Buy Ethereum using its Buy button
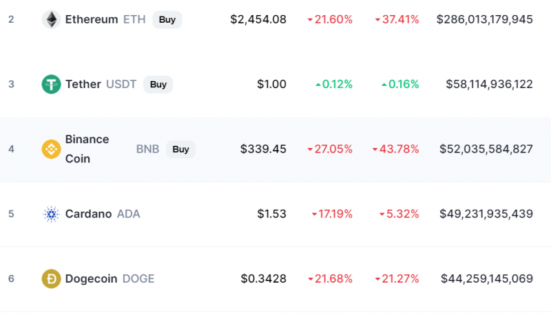Screen dimensions: 551x315 pyautogui.click(x=167, y=20)
